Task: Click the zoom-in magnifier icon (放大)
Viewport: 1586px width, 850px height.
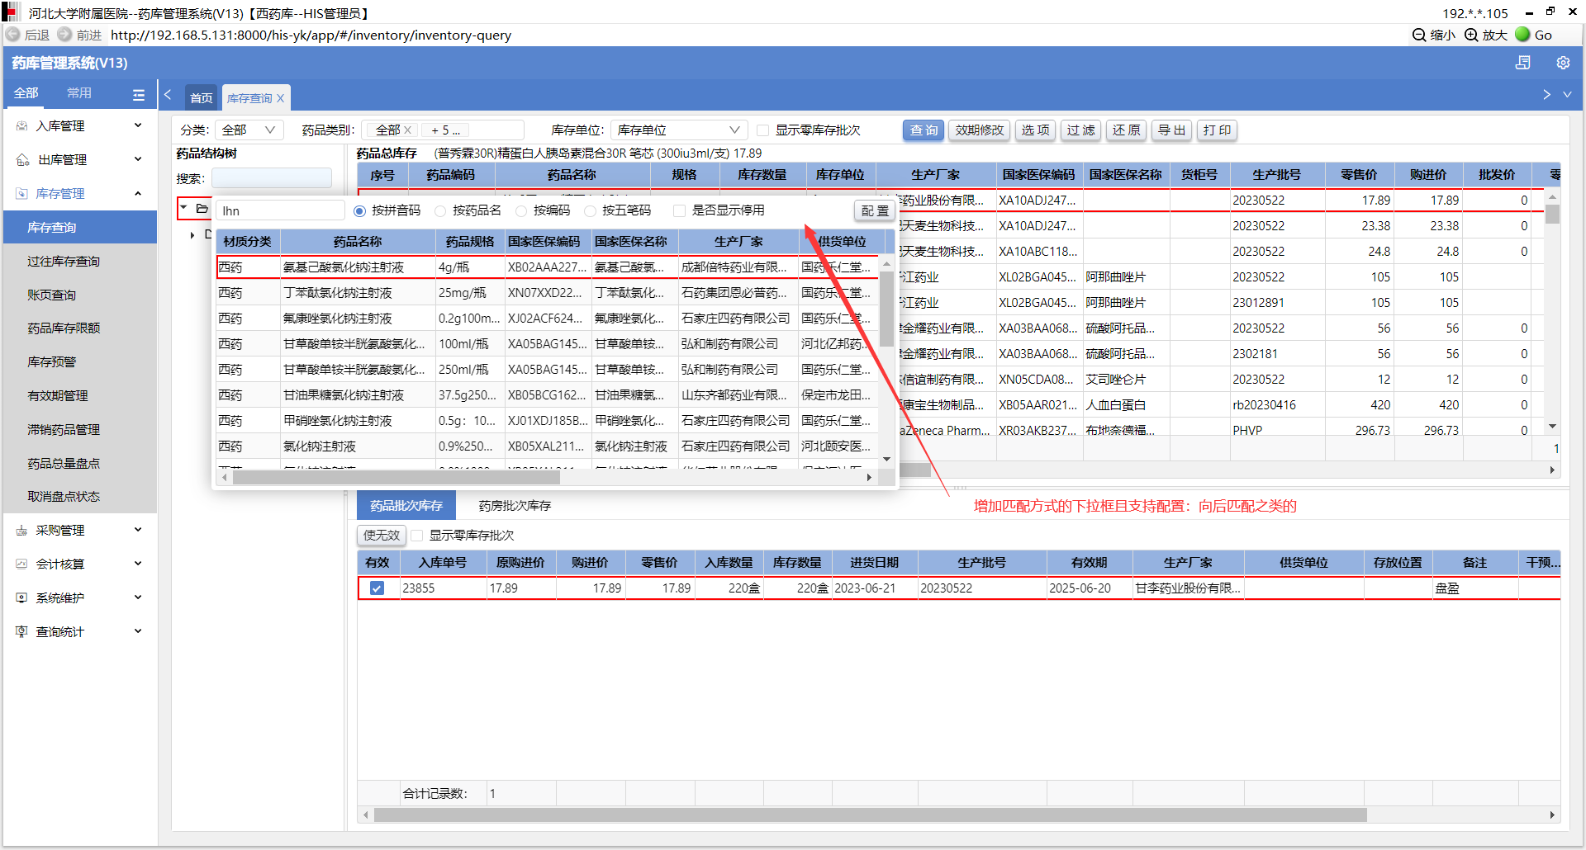Action: [1471, 35]
